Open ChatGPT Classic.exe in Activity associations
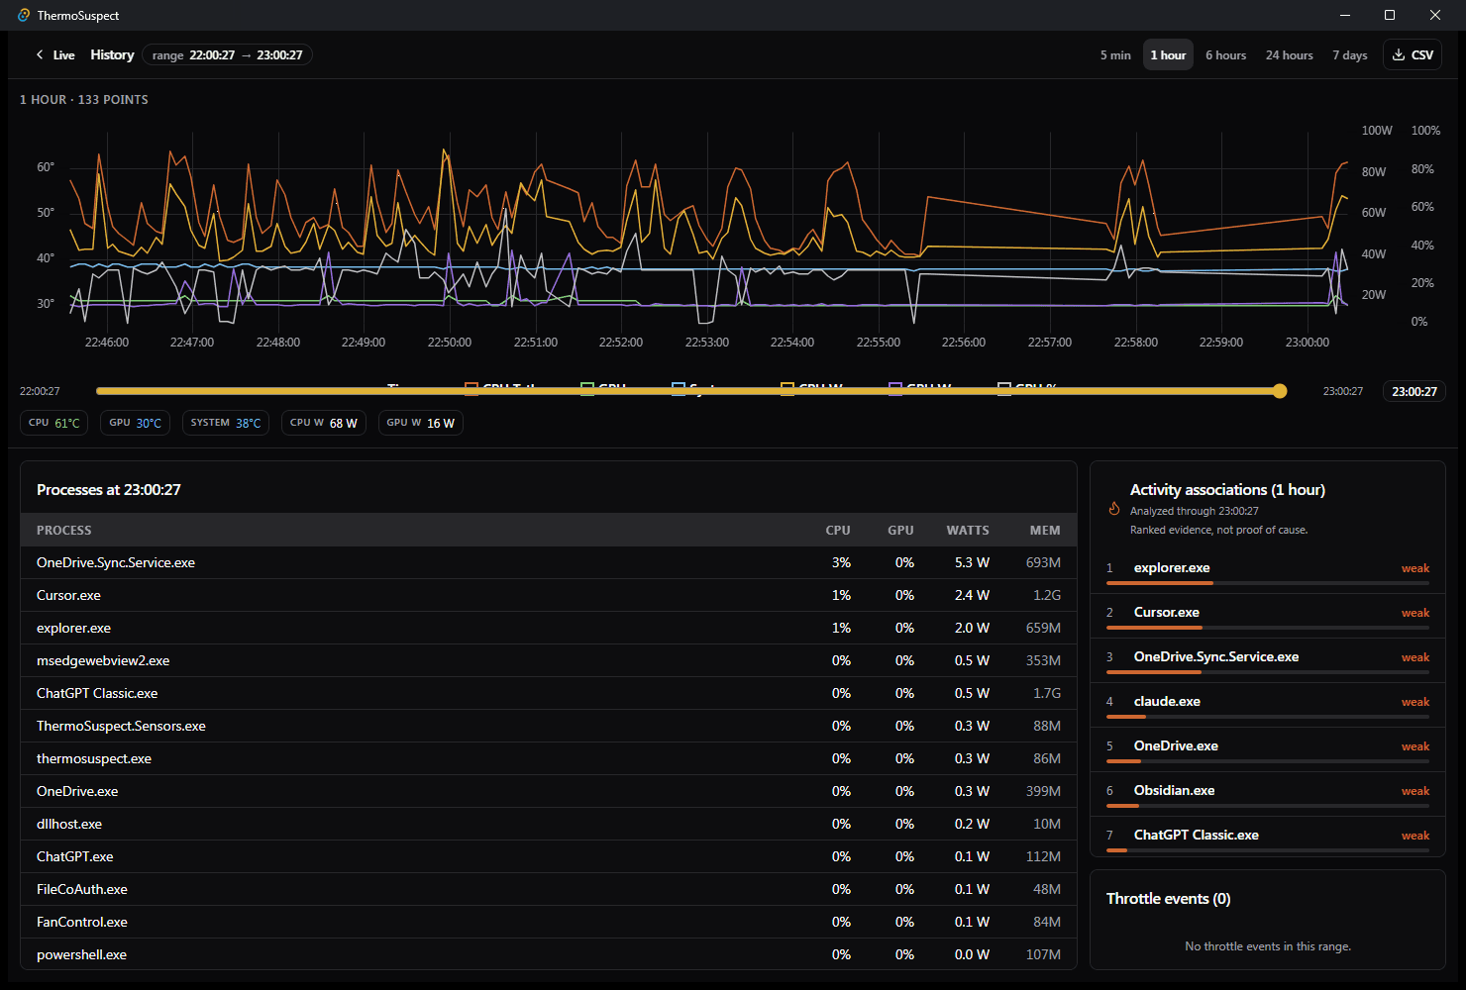 click(x=1268, y=838)
